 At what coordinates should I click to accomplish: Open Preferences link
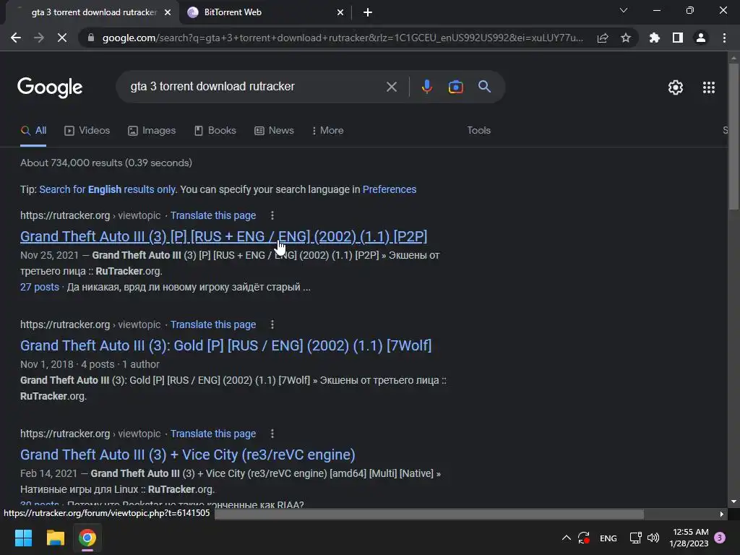point(390,190)
